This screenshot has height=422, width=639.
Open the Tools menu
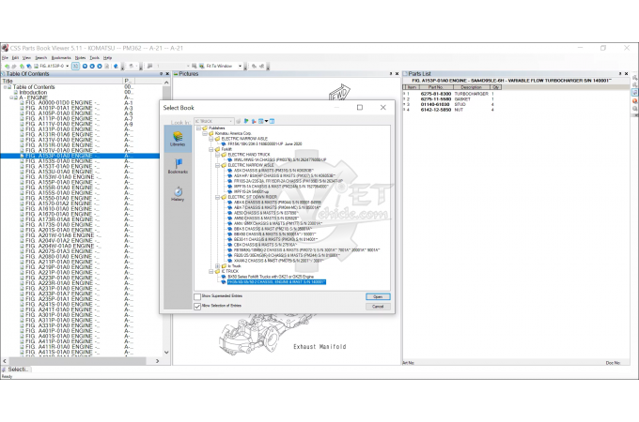95,58
